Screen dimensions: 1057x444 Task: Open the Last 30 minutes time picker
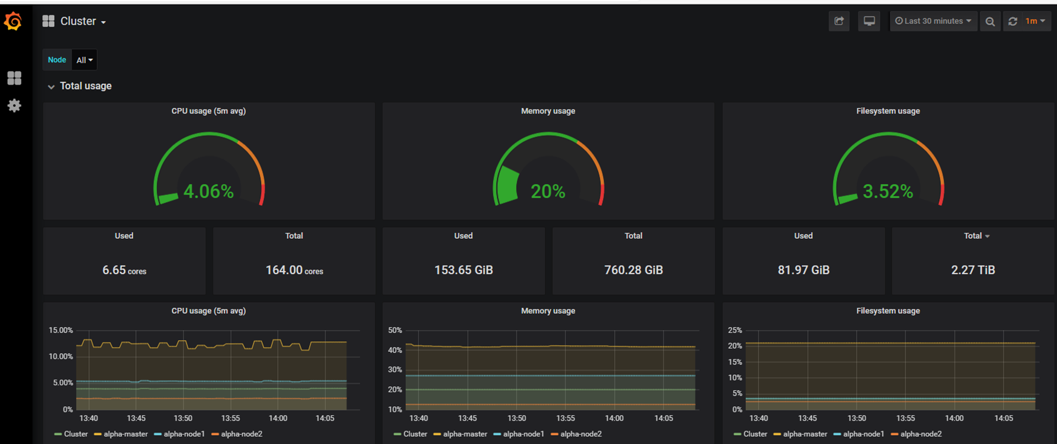click(x=933, y=21)
